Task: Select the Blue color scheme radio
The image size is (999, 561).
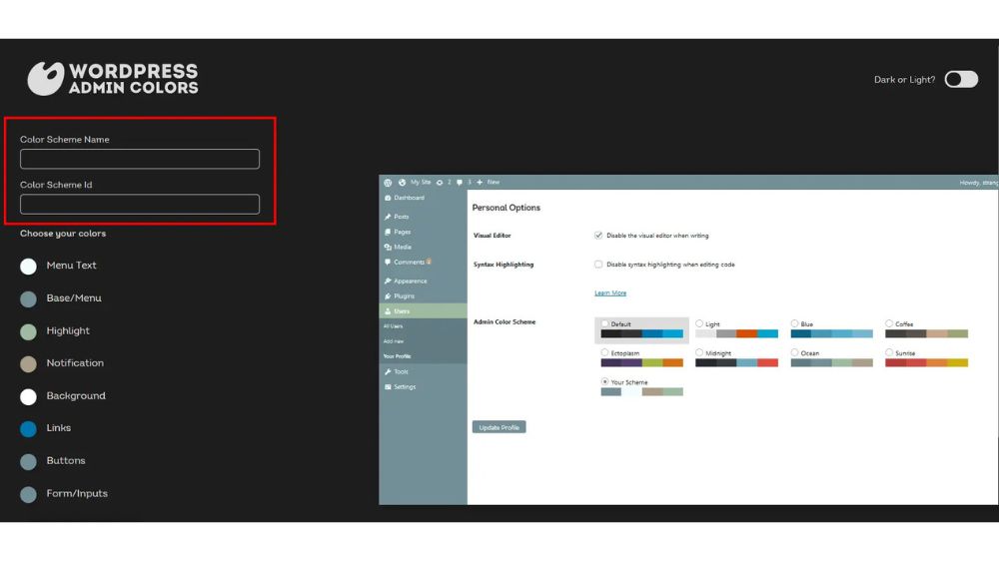Action: pyautogui.click(x=794, y=324)
